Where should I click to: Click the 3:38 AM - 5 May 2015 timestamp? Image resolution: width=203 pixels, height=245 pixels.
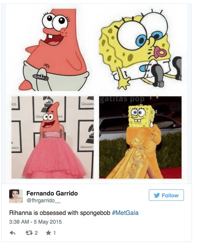coord(35,222)
